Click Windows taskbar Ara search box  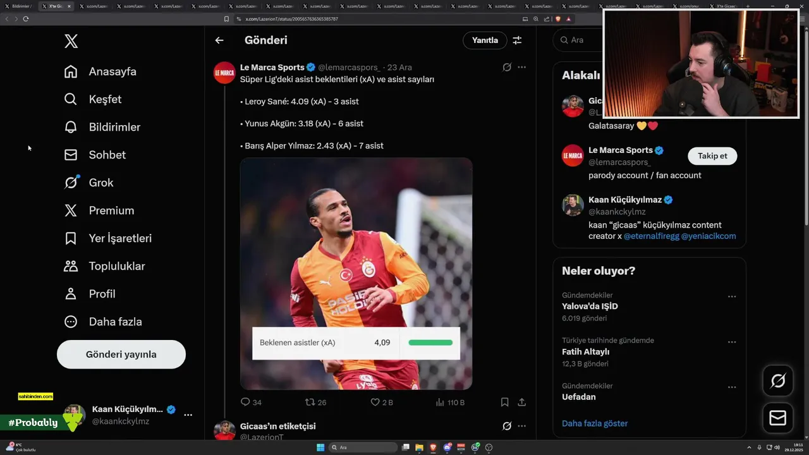click(363, 447)
